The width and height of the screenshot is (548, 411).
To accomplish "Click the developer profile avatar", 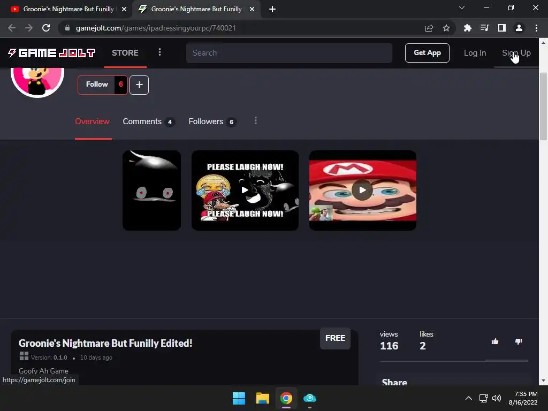I will coord(37,82).
